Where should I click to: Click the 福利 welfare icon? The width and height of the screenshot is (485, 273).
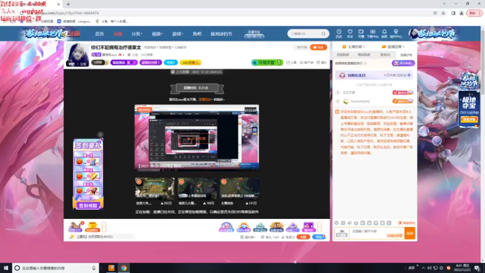point(322,62)
